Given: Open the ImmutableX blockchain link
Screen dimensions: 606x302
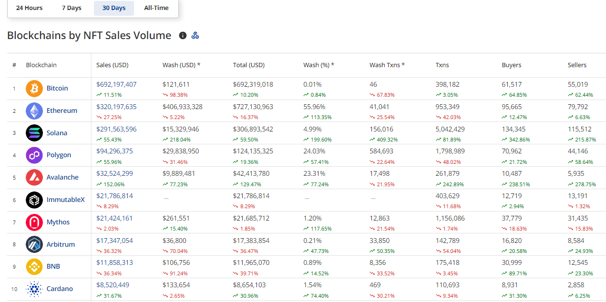Looking at the screenshot, I should point(66,200).
